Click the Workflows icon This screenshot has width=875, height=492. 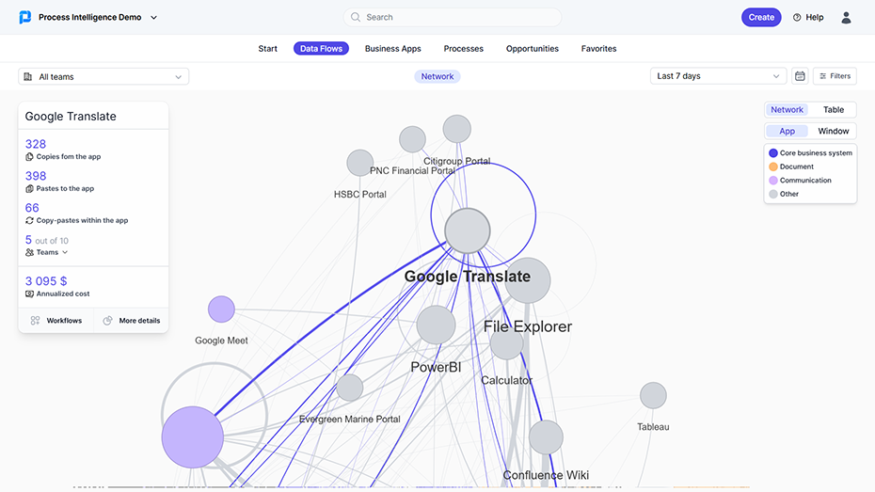[35, 320]
